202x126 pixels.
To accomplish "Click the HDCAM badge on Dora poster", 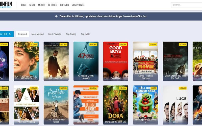I will pyautogui.click(x=123, y=88).
